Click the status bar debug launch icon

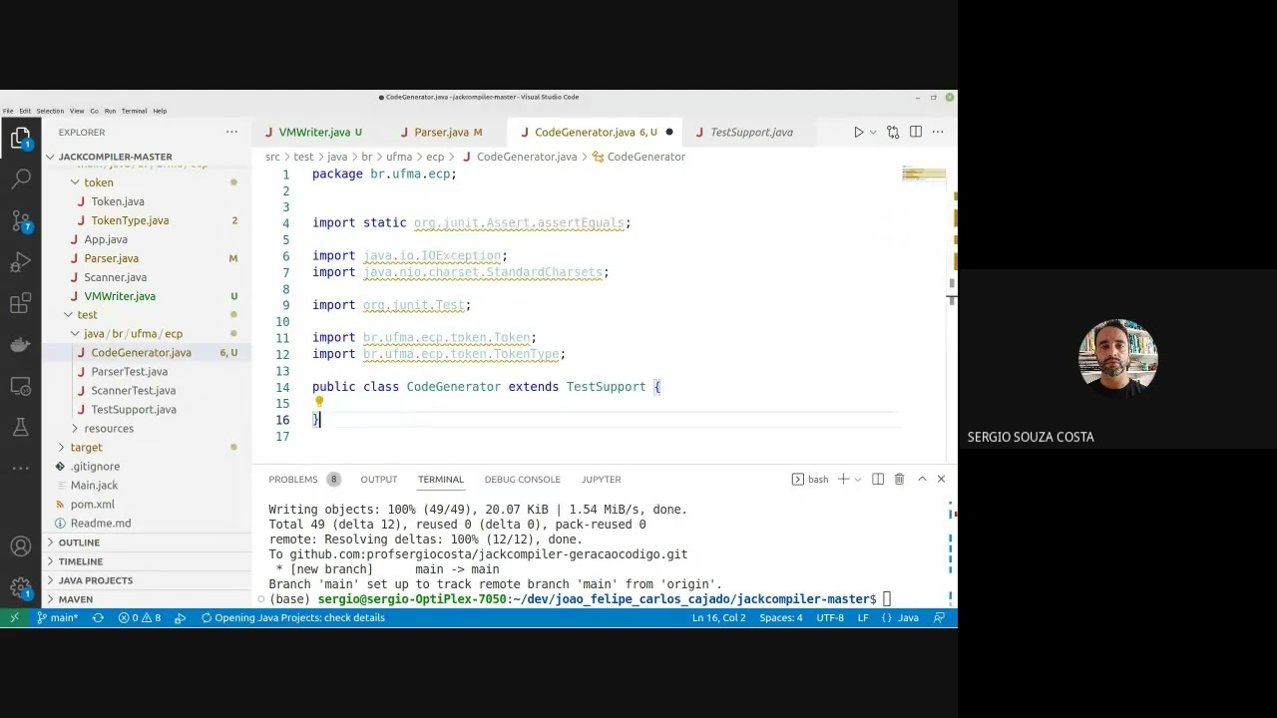180,617
